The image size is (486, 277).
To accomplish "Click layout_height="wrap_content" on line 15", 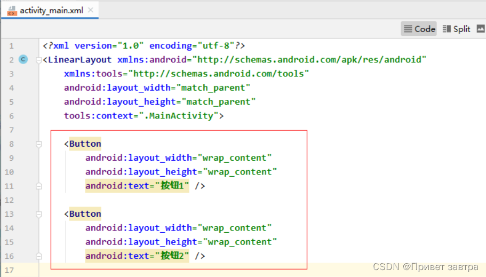I will tap(181, 242).
